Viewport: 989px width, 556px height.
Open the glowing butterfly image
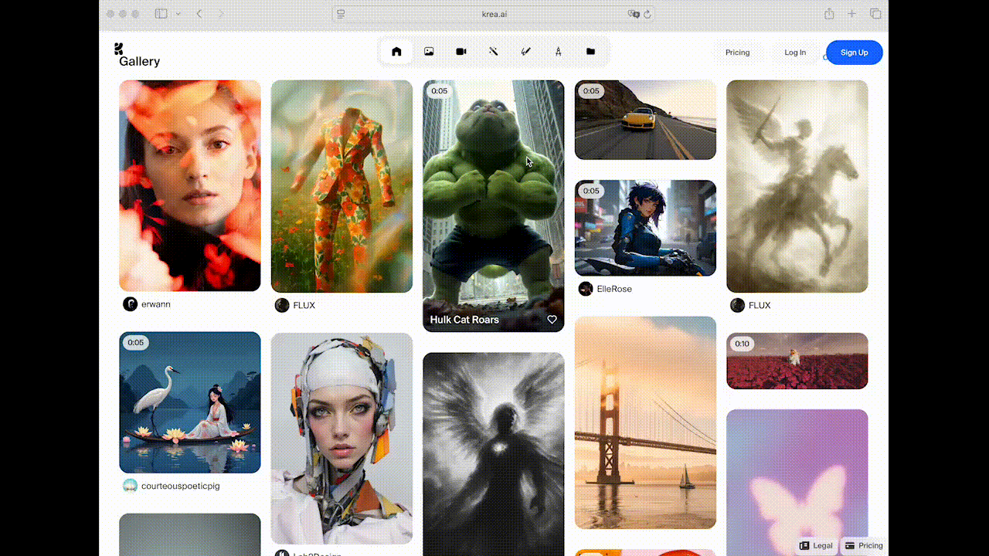point(797,483)
